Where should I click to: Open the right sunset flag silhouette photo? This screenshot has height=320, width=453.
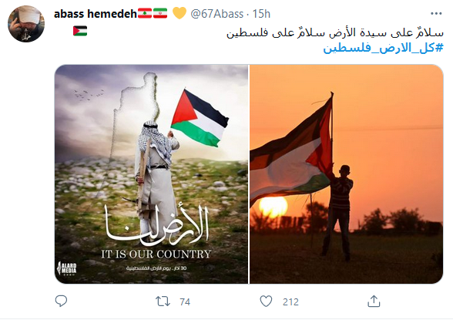click(x=346, y=174)
